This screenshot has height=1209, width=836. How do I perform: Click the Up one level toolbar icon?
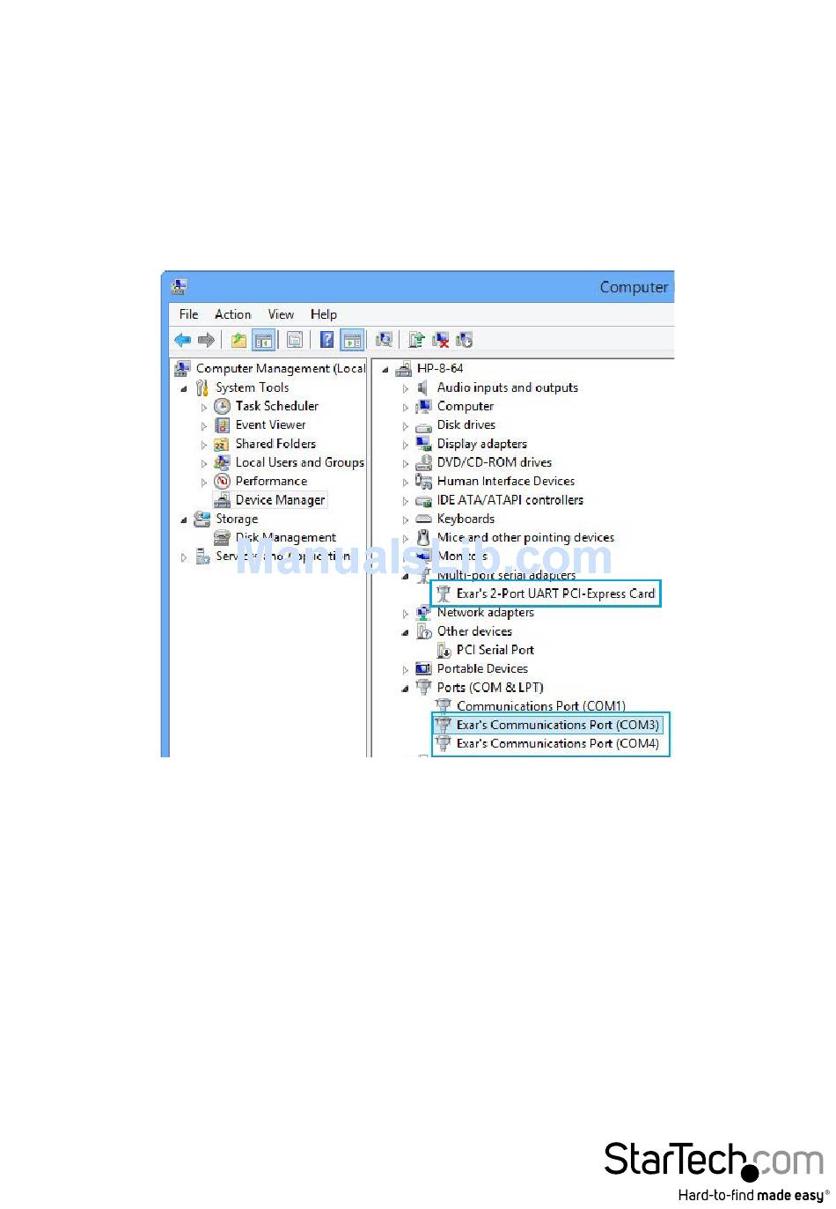[x=238, y=340]
